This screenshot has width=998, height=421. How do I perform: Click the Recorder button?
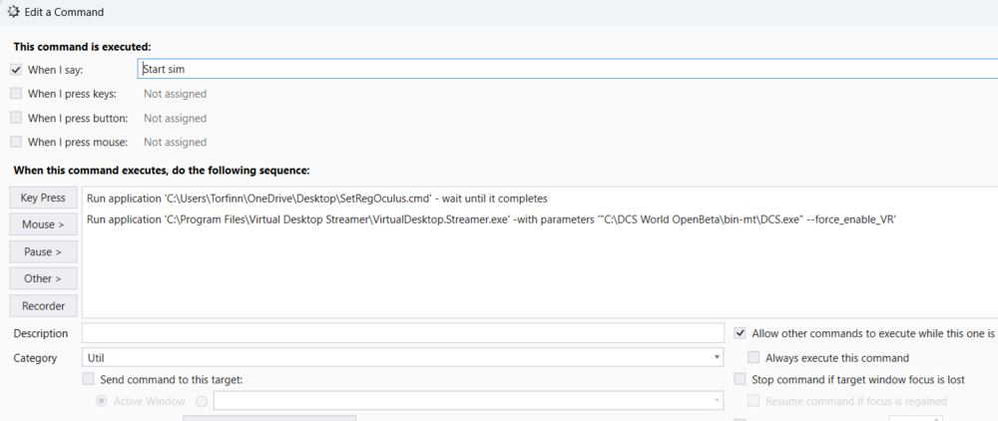43,306
